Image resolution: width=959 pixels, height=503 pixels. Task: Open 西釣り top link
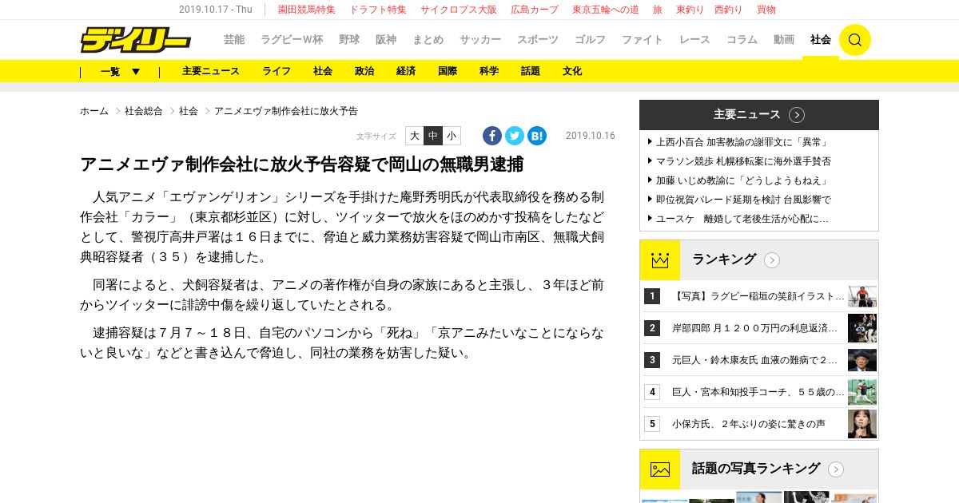(x=728, y=10)
